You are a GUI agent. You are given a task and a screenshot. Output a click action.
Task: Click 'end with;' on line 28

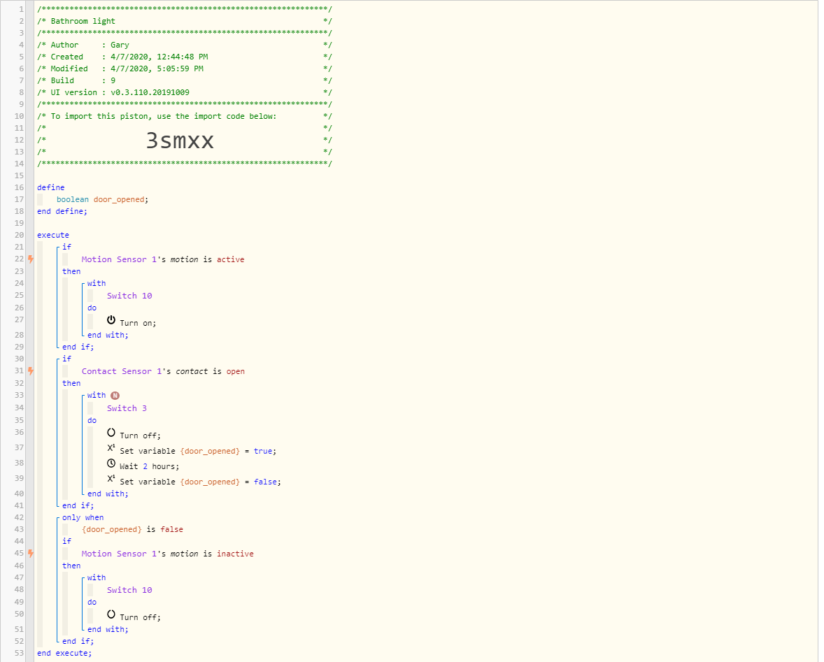click(108, 335)
